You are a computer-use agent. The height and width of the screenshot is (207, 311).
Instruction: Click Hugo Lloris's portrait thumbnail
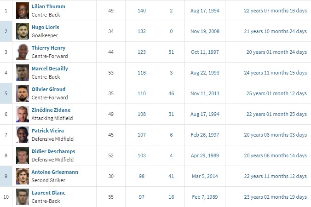pos(22,31)
